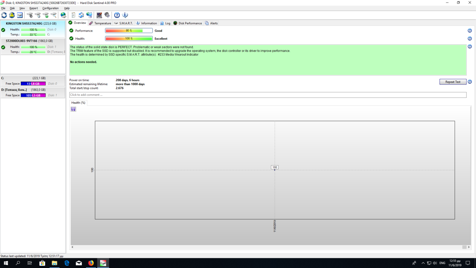Click the hard disk with green check icon
The image size is (476, 268).
coord(46,15)
